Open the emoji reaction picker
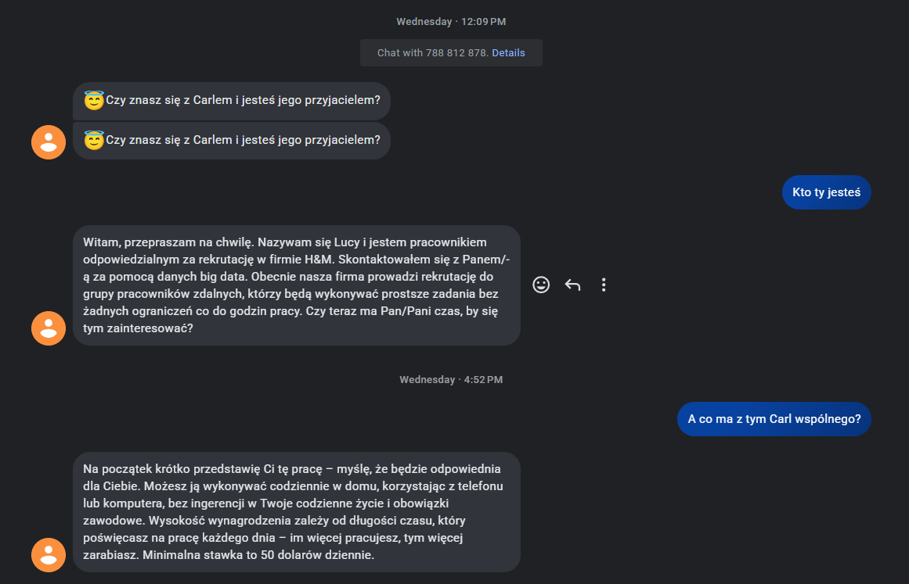Viewport: 909px width, 584px height. click(x=541, y=285)
